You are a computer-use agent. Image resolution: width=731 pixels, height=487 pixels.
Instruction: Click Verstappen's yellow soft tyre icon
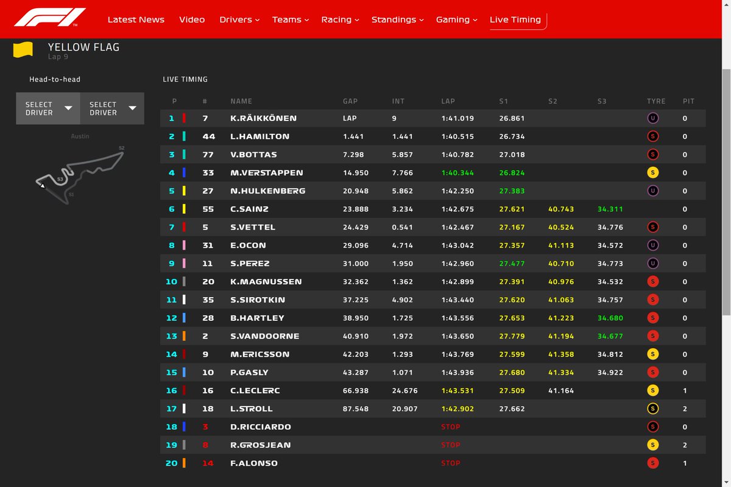pyautogui.click(x=652, y=173)
